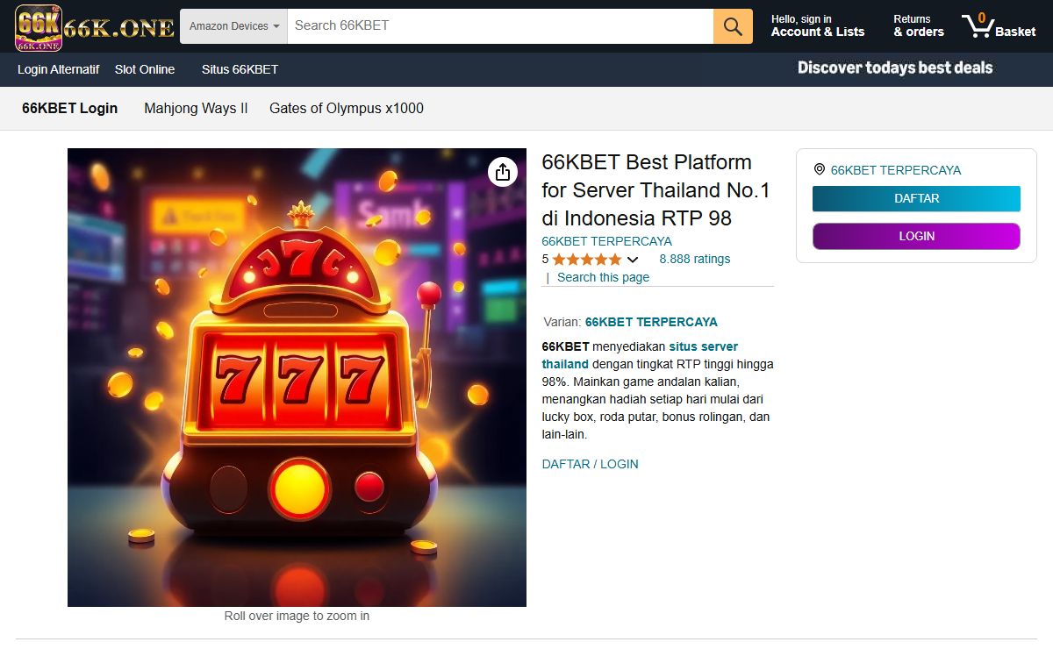Click Search this page link
This screenshot has height=649, width=1053.
(603, 277)
